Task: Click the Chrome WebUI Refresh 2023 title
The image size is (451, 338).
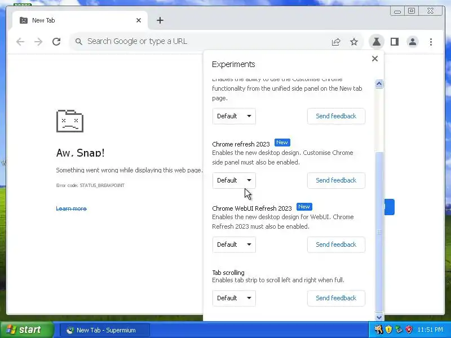Action: pyautogui.click(x=252, y=208)
